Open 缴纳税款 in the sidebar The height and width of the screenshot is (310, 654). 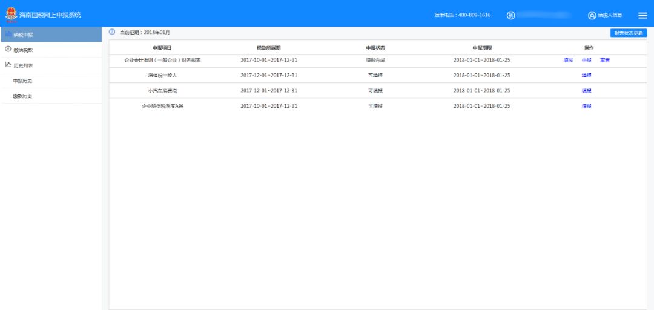(51, 50)
